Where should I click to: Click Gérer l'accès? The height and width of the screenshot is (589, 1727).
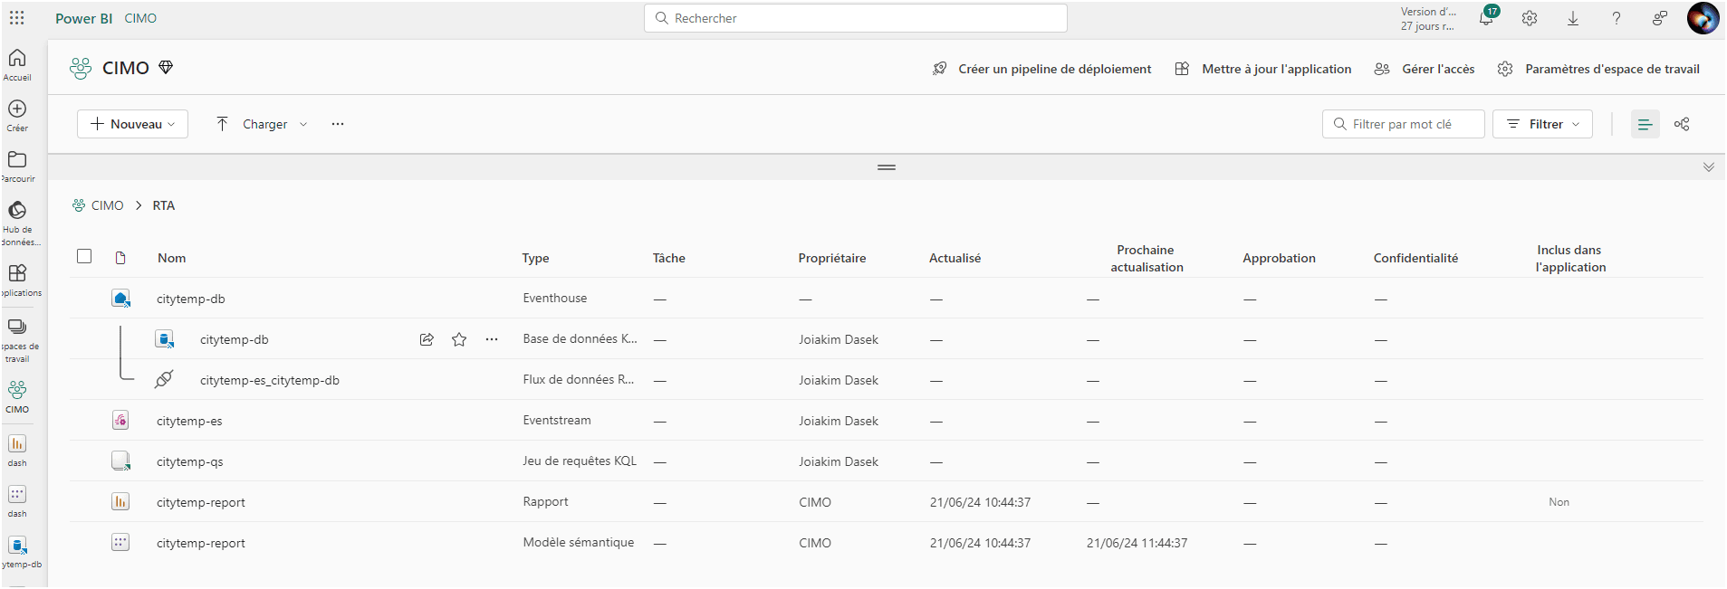[x=1424, y=69]
